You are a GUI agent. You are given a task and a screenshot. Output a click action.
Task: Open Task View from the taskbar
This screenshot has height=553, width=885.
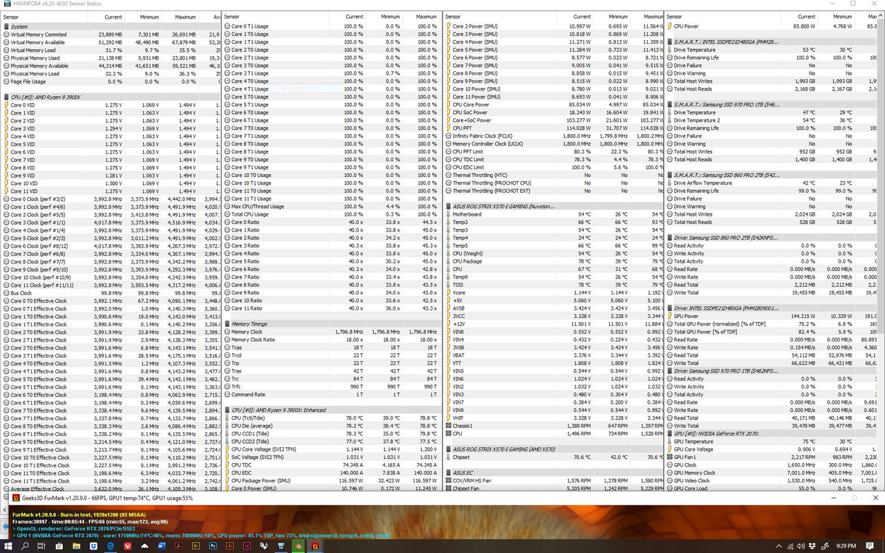[41, 546]
